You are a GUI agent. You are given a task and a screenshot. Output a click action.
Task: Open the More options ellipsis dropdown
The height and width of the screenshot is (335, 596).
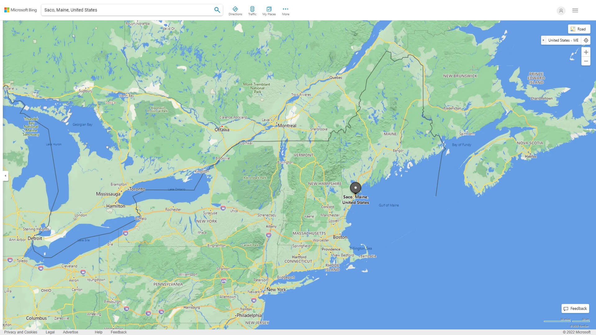pos(285,9)
